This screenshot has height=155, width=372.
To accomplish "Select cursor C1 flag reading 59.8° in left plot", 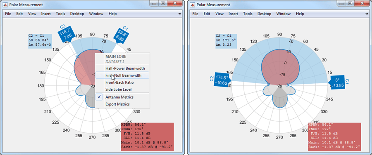I will coord(122,36).
